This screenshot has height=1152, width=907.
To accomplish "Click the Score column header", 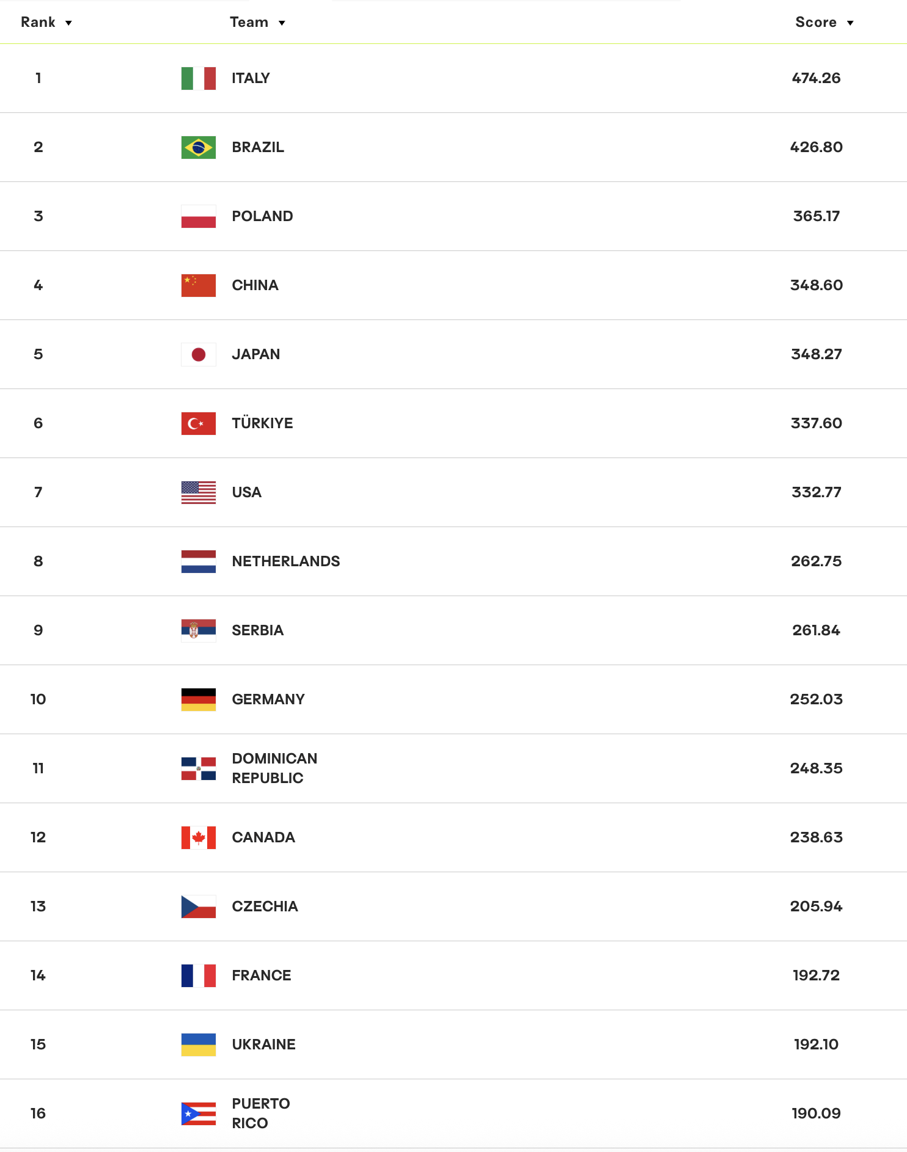I will (816, 22).
